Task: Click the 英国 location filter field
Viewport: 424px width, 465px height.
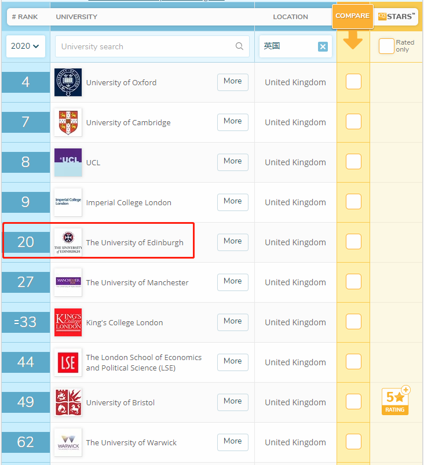Action: coord(295,46)
